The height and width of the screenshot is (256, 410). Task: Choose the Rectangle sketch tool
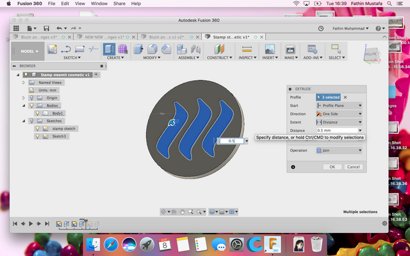click(79, 49)
